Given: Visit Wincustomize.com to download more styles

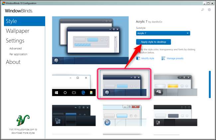Looking at the screenshot, I should pos(23,131).
